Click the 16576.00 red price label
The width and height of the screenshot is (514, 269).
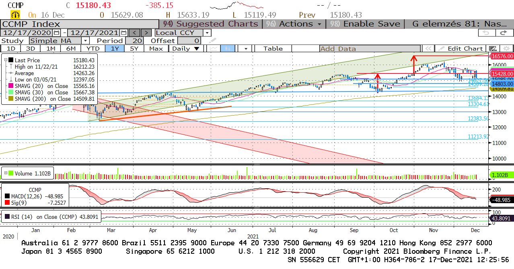pos(502,57)
